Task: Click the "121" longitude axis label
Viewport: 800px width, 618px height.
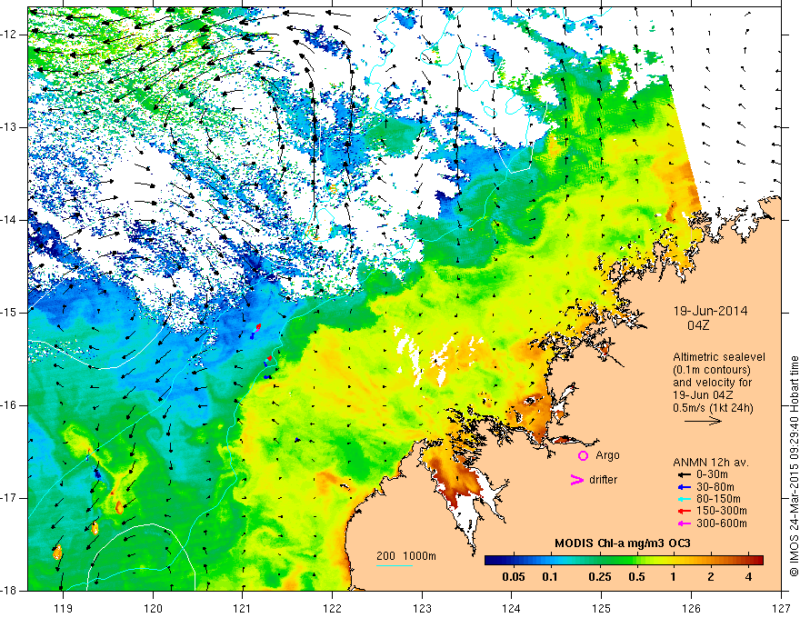Action: point(243,608)
